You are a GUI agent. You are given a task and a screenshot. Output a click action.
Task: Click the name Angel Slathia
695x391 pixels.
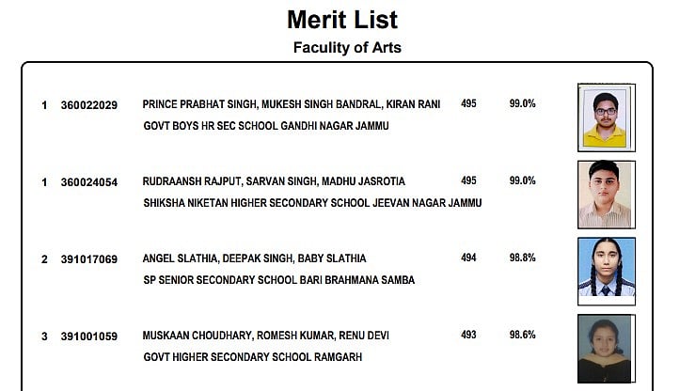(x=176, y=258)
